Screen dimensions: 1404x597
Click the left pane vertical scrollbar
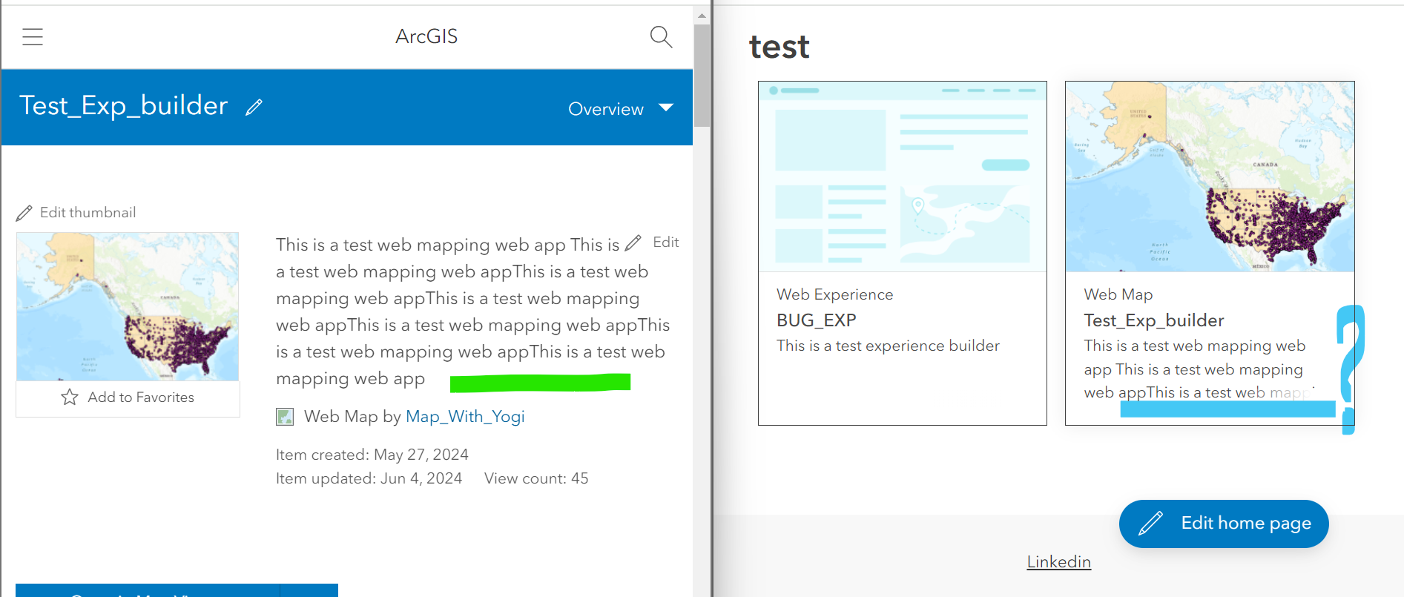[x=702, y=74]
